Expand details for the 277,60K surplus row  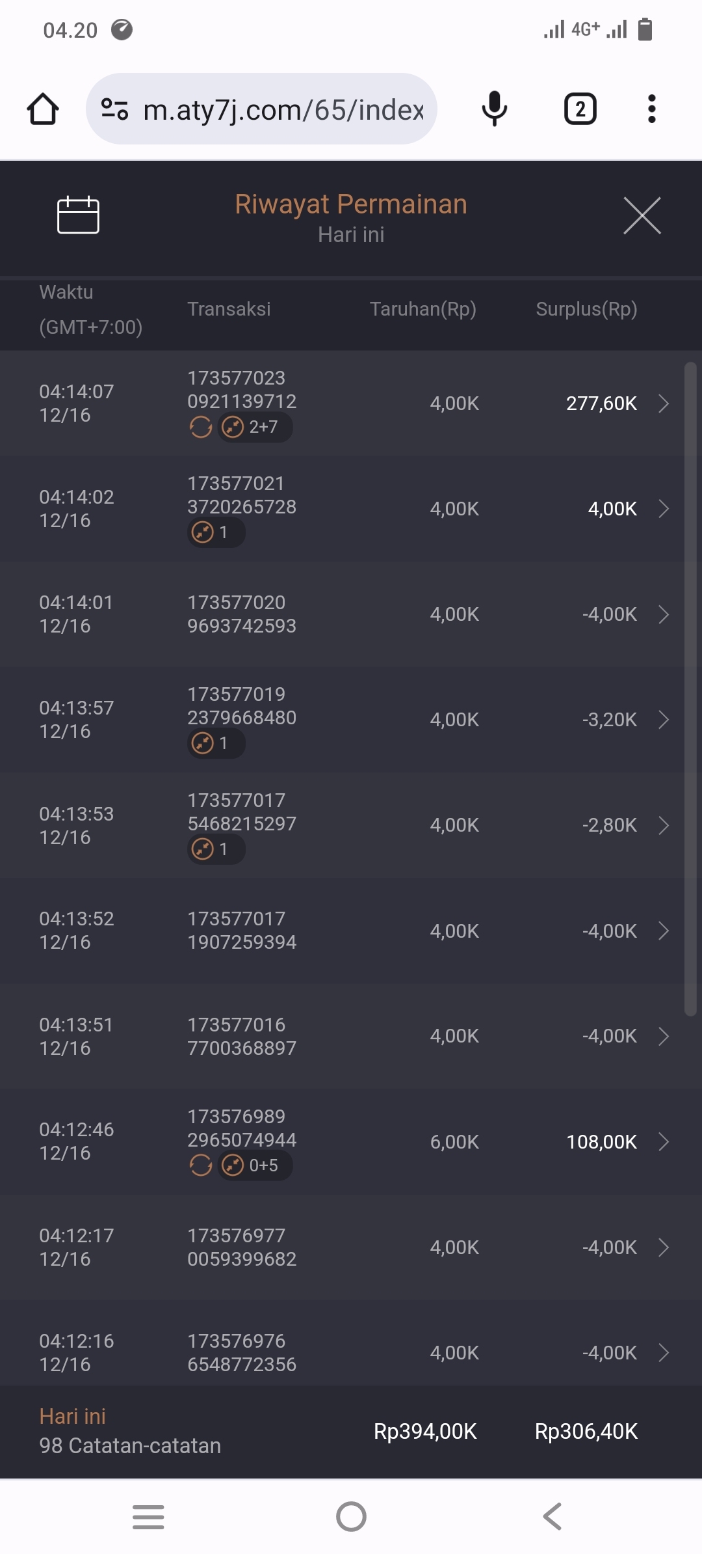click(664, 403)
